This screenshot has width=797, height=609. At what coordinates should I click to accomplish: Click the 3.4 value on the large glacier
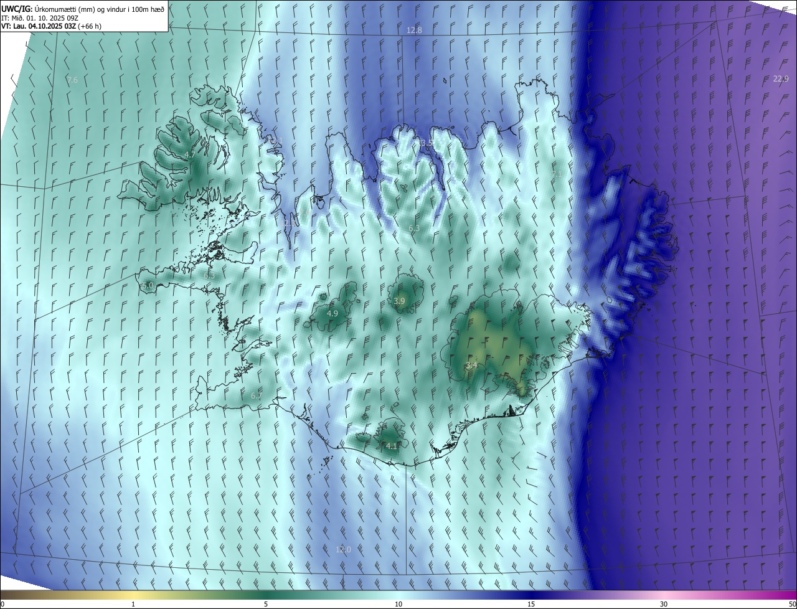[471, 365]
